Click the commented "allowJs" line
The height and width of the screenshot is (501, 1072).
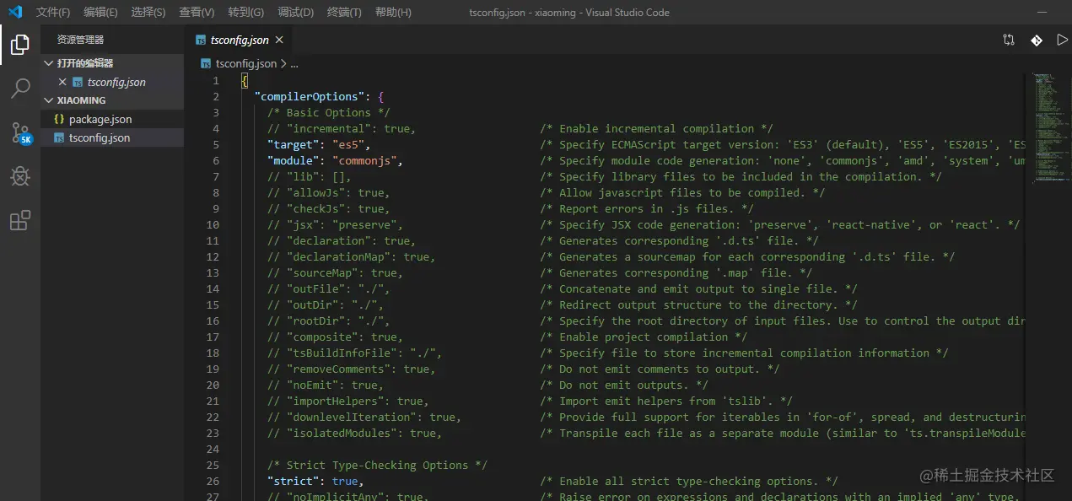329,192
